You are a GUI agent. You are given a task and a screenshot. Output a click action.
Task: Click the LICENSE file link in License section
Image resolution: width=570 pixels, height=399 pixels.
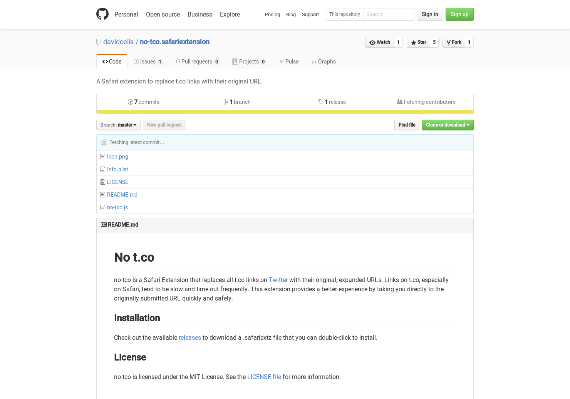click(264, 377)
